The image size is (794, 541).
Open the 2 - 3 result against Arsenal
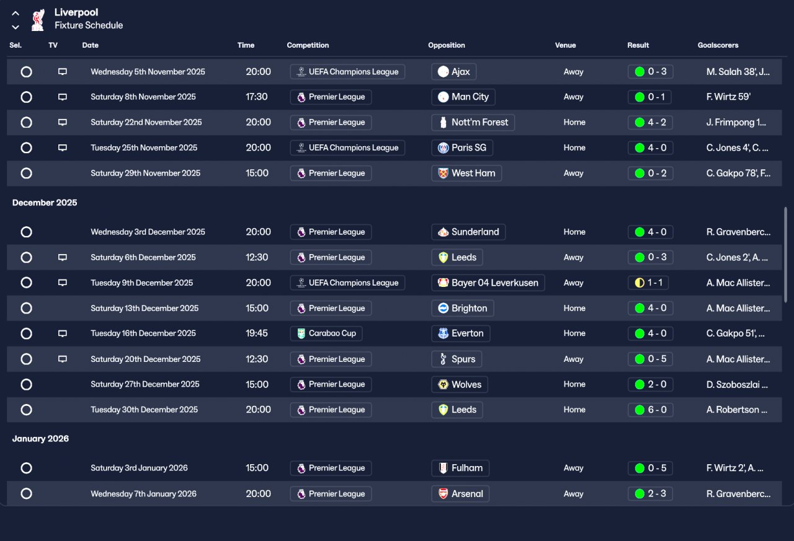point(650,494)
